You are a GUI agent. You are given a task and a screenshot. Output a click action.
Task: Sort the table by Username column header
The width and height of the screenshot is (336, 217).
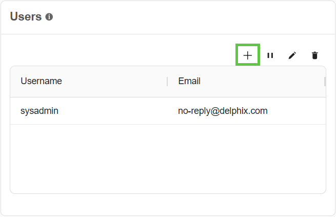tap(41, 81)
